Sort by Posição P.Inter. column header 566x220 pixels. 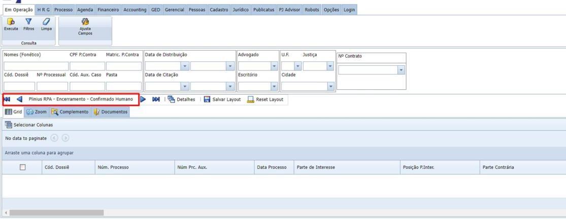pyautogui.click(x=440, y=167)
